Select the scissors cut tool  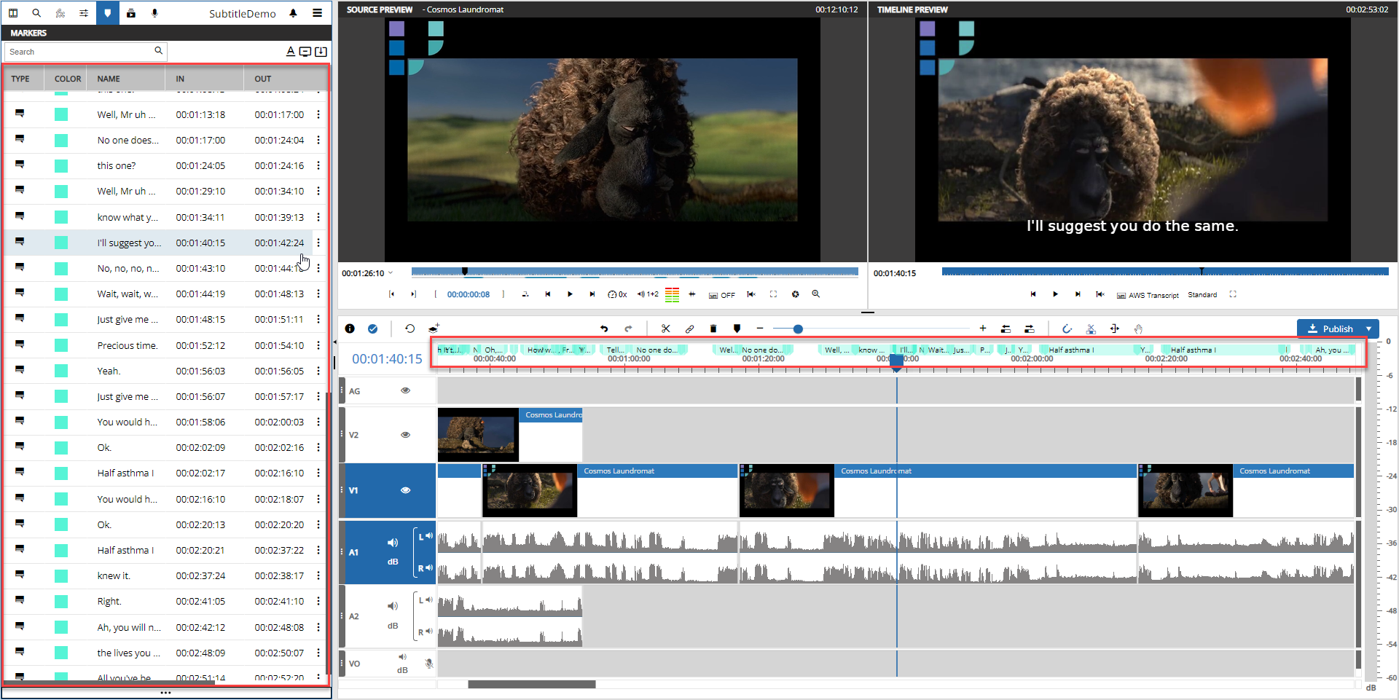(x=665, y=329)
